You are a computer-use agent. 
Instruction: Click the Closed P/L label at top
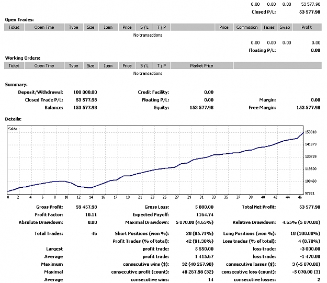click(264, 12)
